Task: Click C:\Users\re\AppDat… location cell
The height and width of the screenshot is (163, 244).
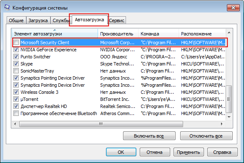Action: (203, 57)
